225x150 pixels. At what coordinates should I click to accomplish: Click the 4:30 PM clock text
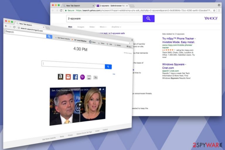pos(80,49)
